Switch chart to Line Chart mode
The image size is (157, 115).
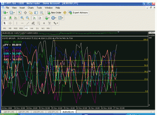(16, 18)
